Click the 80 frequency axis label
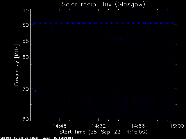The width and height of the screenshot is (186, 139). (x=26, y=119)
